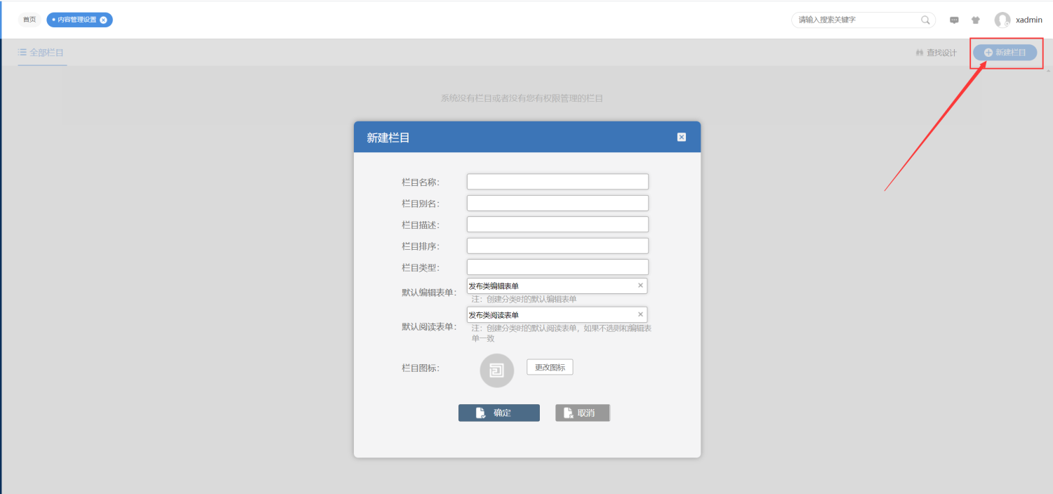Open the messages chat icon
The image size is (1053, 494).
(954, 20)
